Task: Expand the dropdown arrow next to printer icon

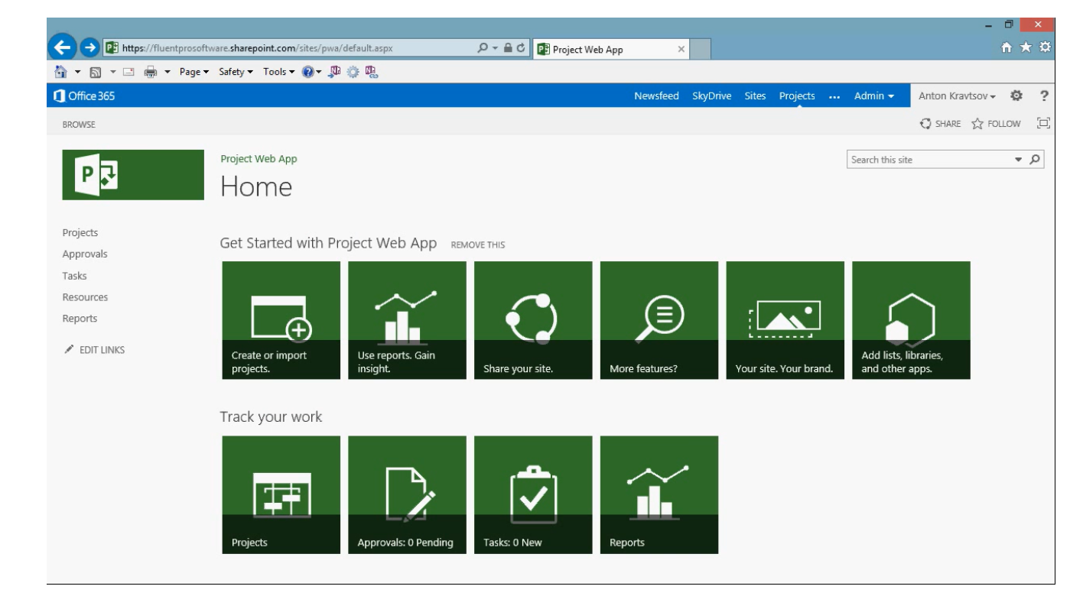Action: (167, 72)
